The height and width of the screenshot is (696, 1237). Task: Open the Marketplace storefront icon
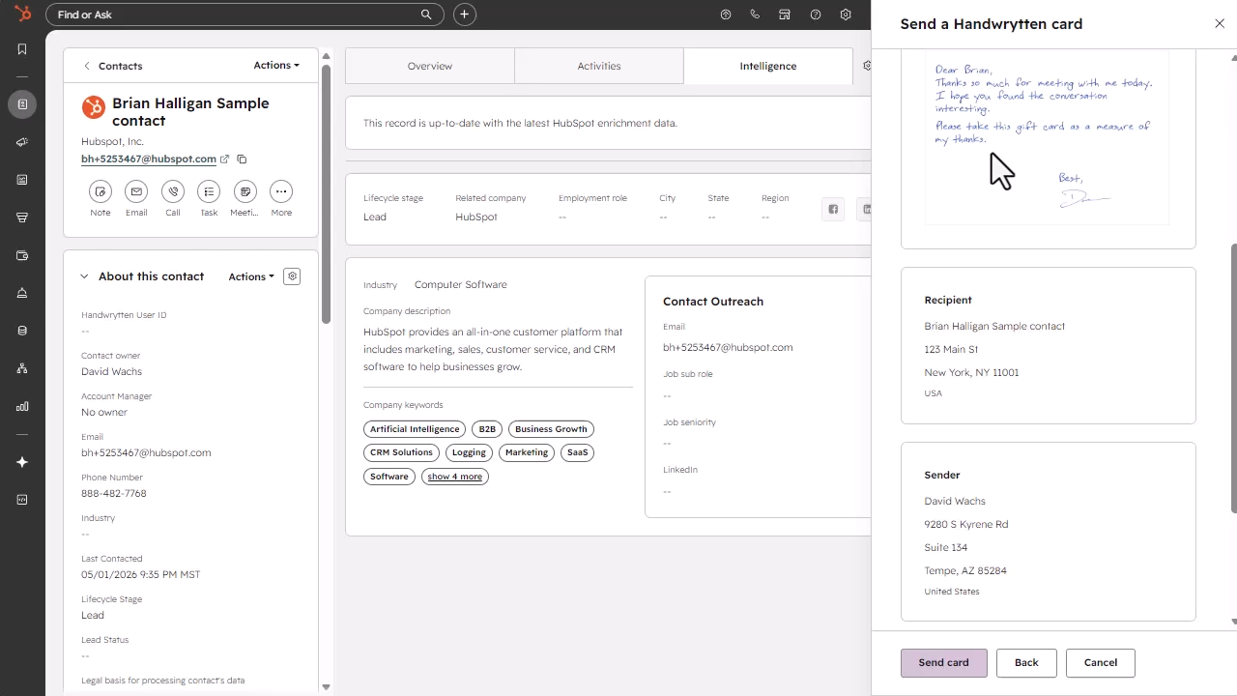[x=785, y=14]
